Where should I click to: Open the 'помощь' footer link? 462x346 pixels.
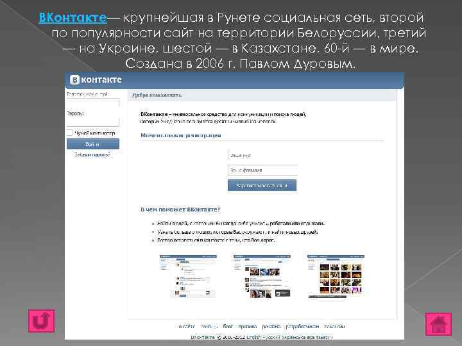tap(209, 327)
